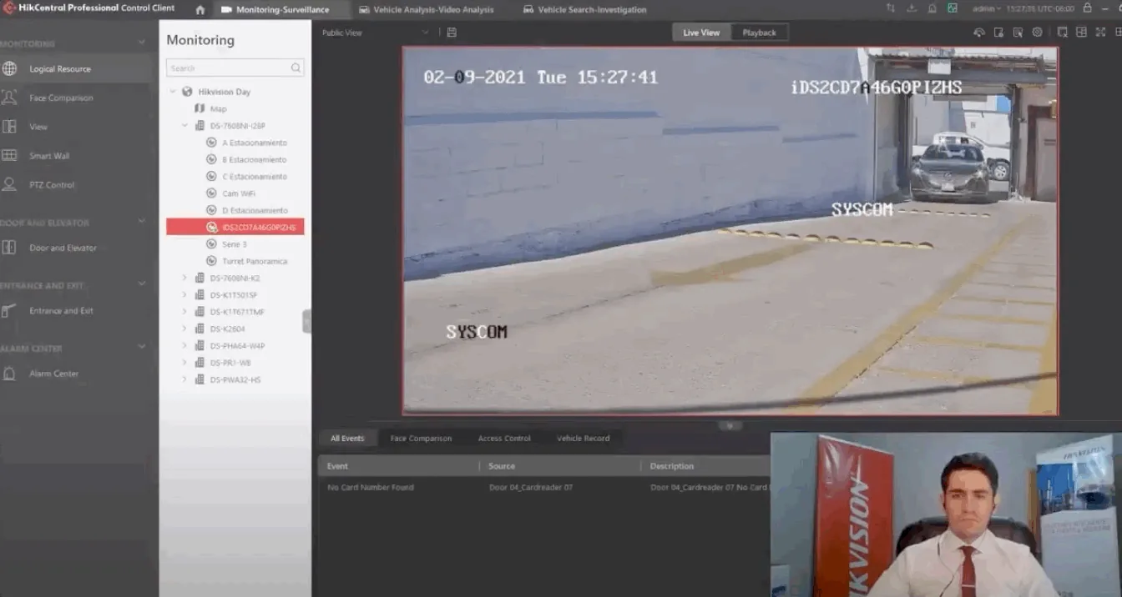Open the Map item in the resource tree
Screen dimensions: 1122x597
pos(218,109)
